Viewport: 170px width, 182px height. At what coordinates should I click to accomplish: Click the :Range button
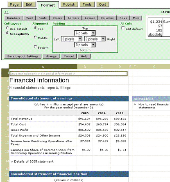pos(51,56)
